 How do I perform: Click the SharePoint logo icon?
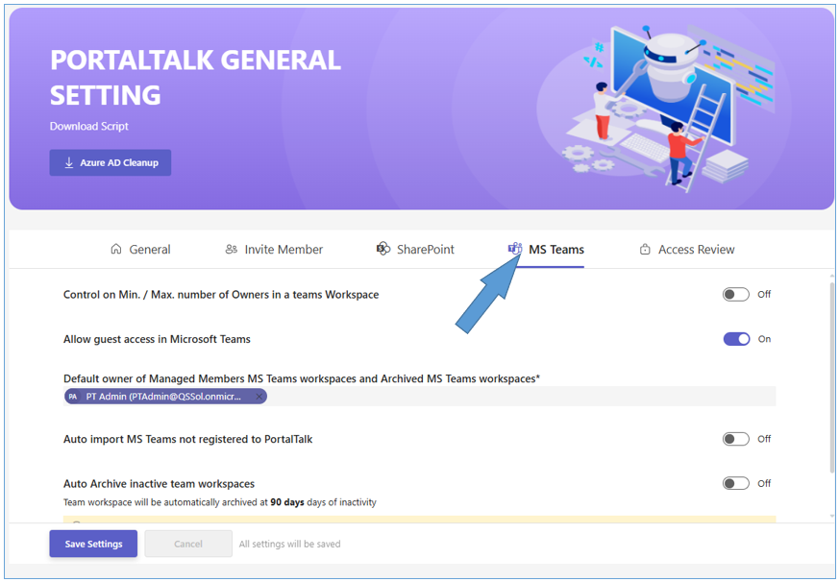coord(382,249)
